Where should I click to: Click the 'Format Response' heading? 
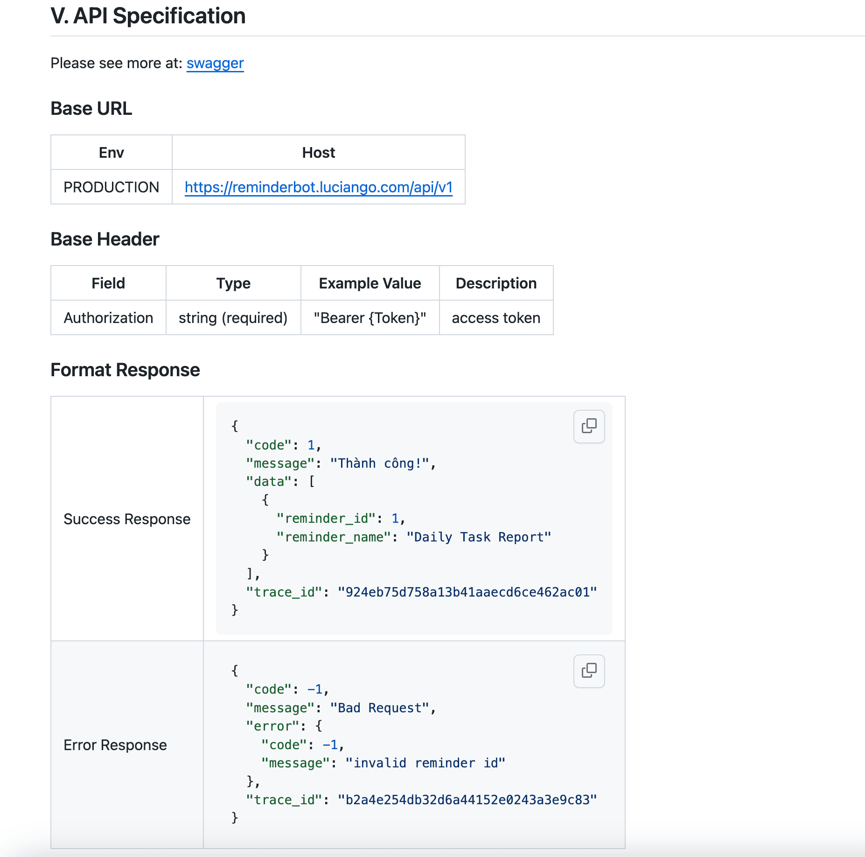(x=125, y=370)
